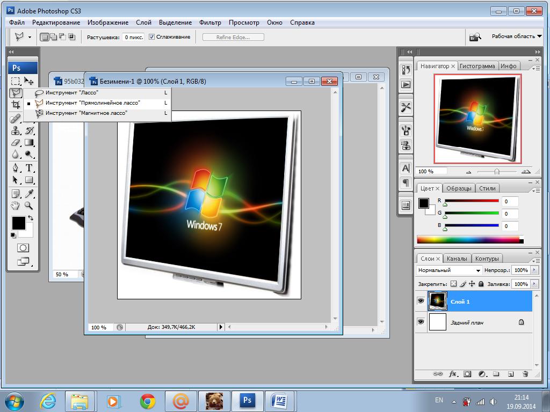Select the Path Selection arrow tool

(16, 180)
